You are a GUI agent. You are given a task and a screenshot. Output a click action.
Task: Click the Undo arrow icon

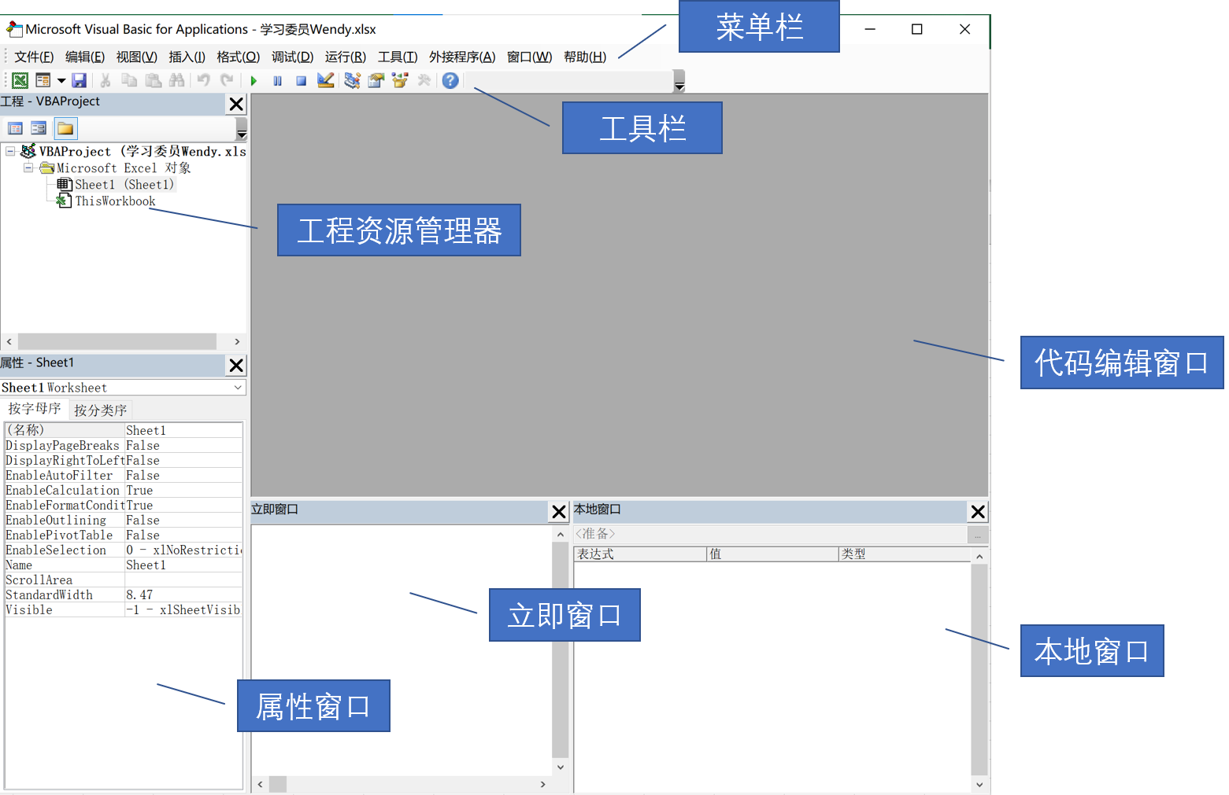[x=204, y=80]
